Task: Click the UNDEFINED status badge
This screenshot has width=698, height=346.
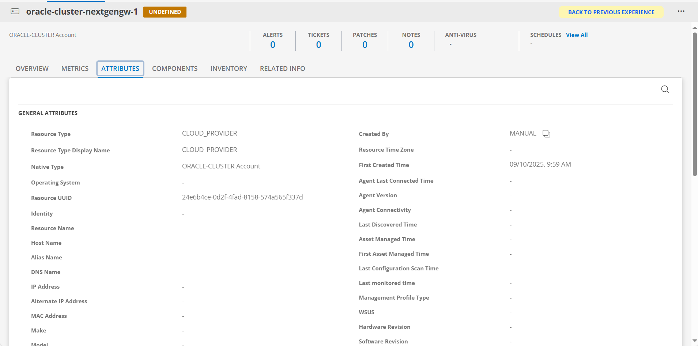Action: (165, 12)
